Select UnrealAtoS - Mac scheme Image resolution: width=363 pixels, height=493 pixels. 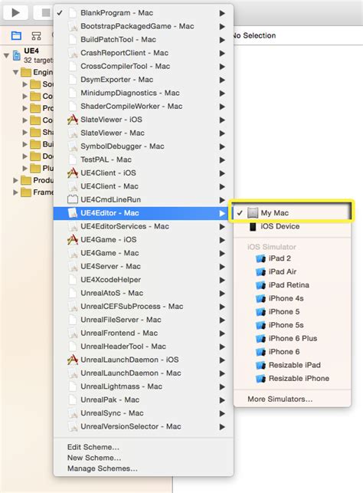pos(143,293)
